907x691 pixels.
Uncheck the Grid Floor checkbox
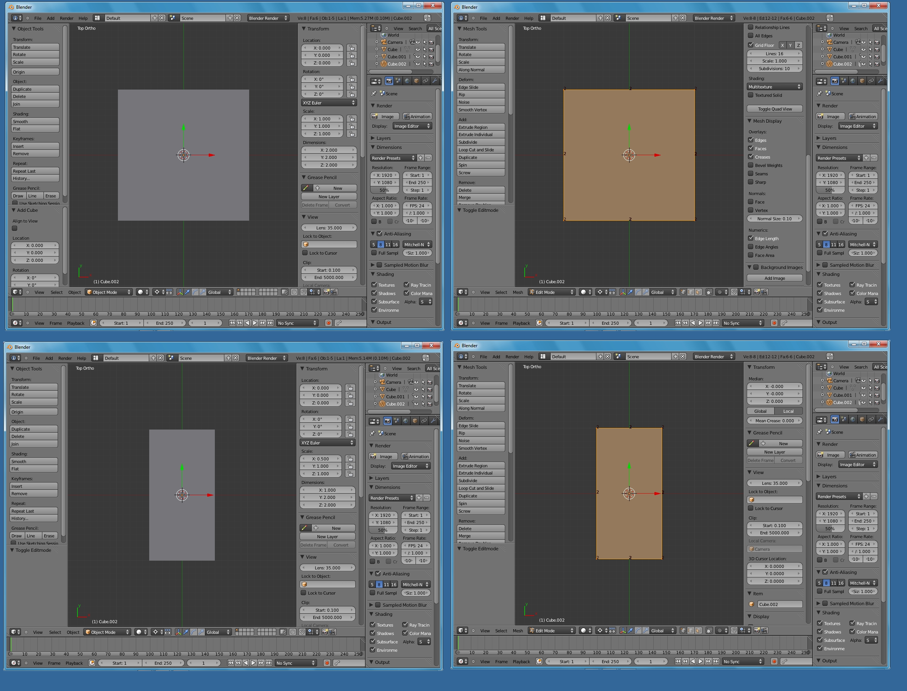pyautogui.click(x=751, y=45)
